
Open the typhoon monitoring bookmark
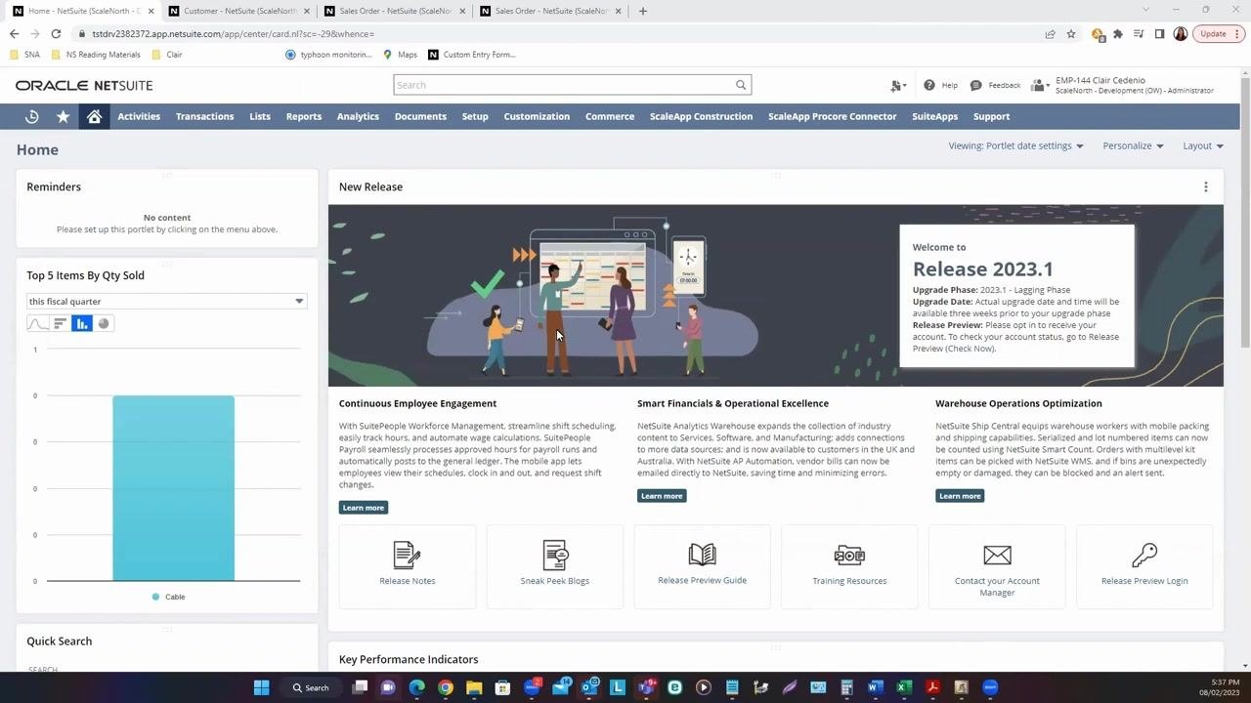[328, 55]
